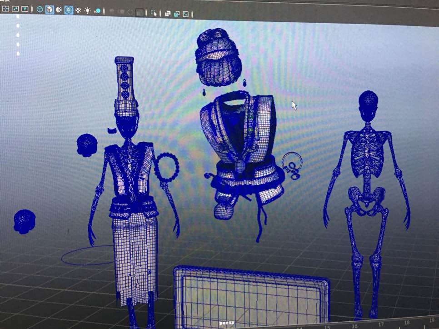Viewport: 439px width, 329px height.
Task: Go to frame 19 on the timeline
Action: tap(432, 320)
